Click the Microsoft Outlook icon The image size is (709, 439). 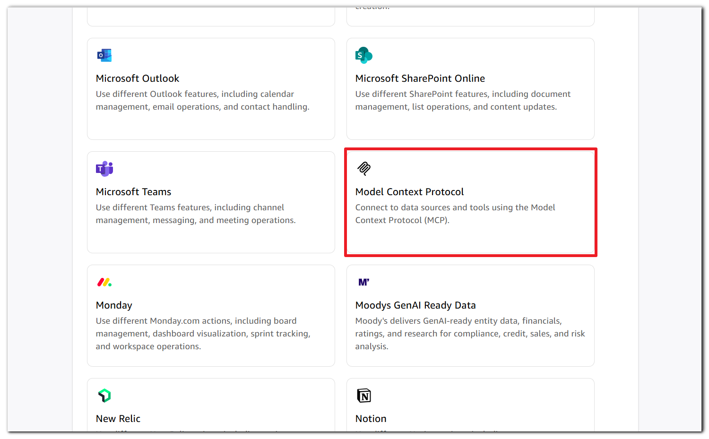104,55
